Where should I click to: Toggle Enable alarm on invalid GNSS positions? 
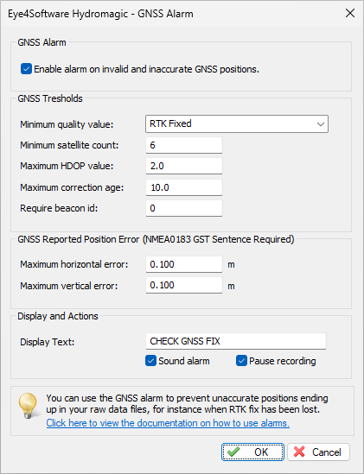(x=26, y=69)
